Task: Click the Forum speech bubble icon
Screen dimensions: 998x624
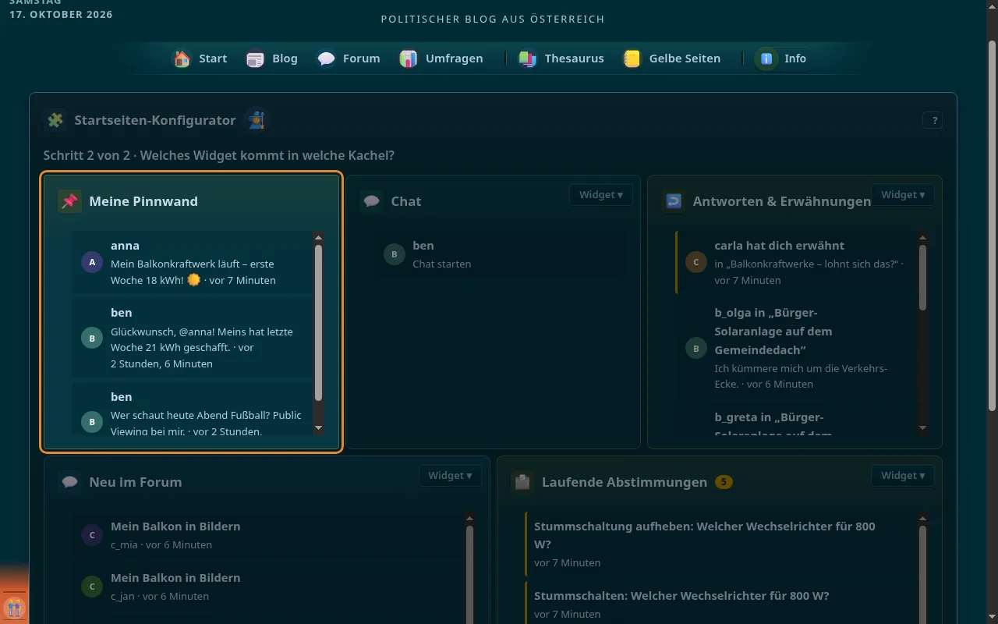Action: 326,58
